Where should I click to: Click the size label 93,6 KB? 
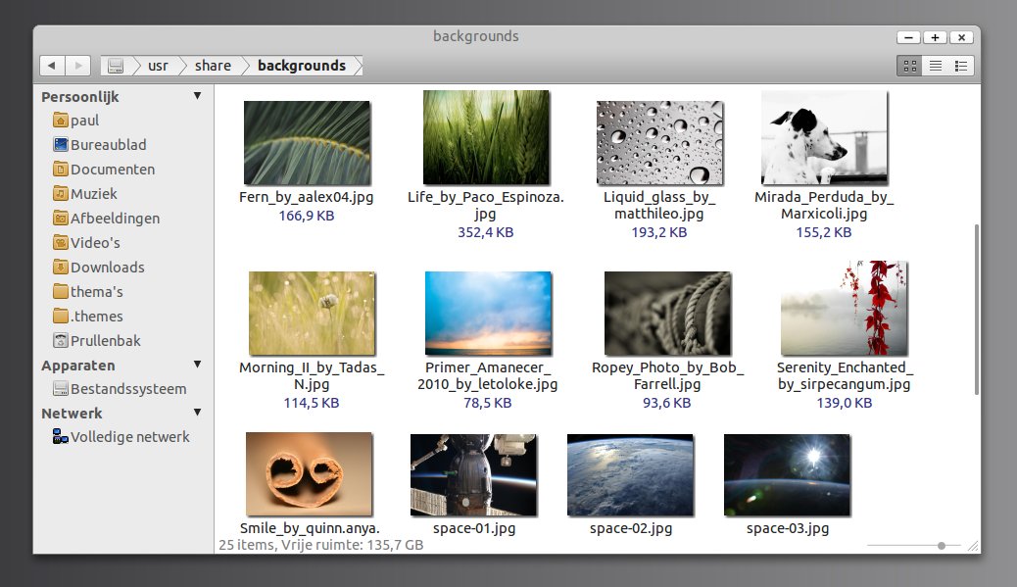coord(667,403)
